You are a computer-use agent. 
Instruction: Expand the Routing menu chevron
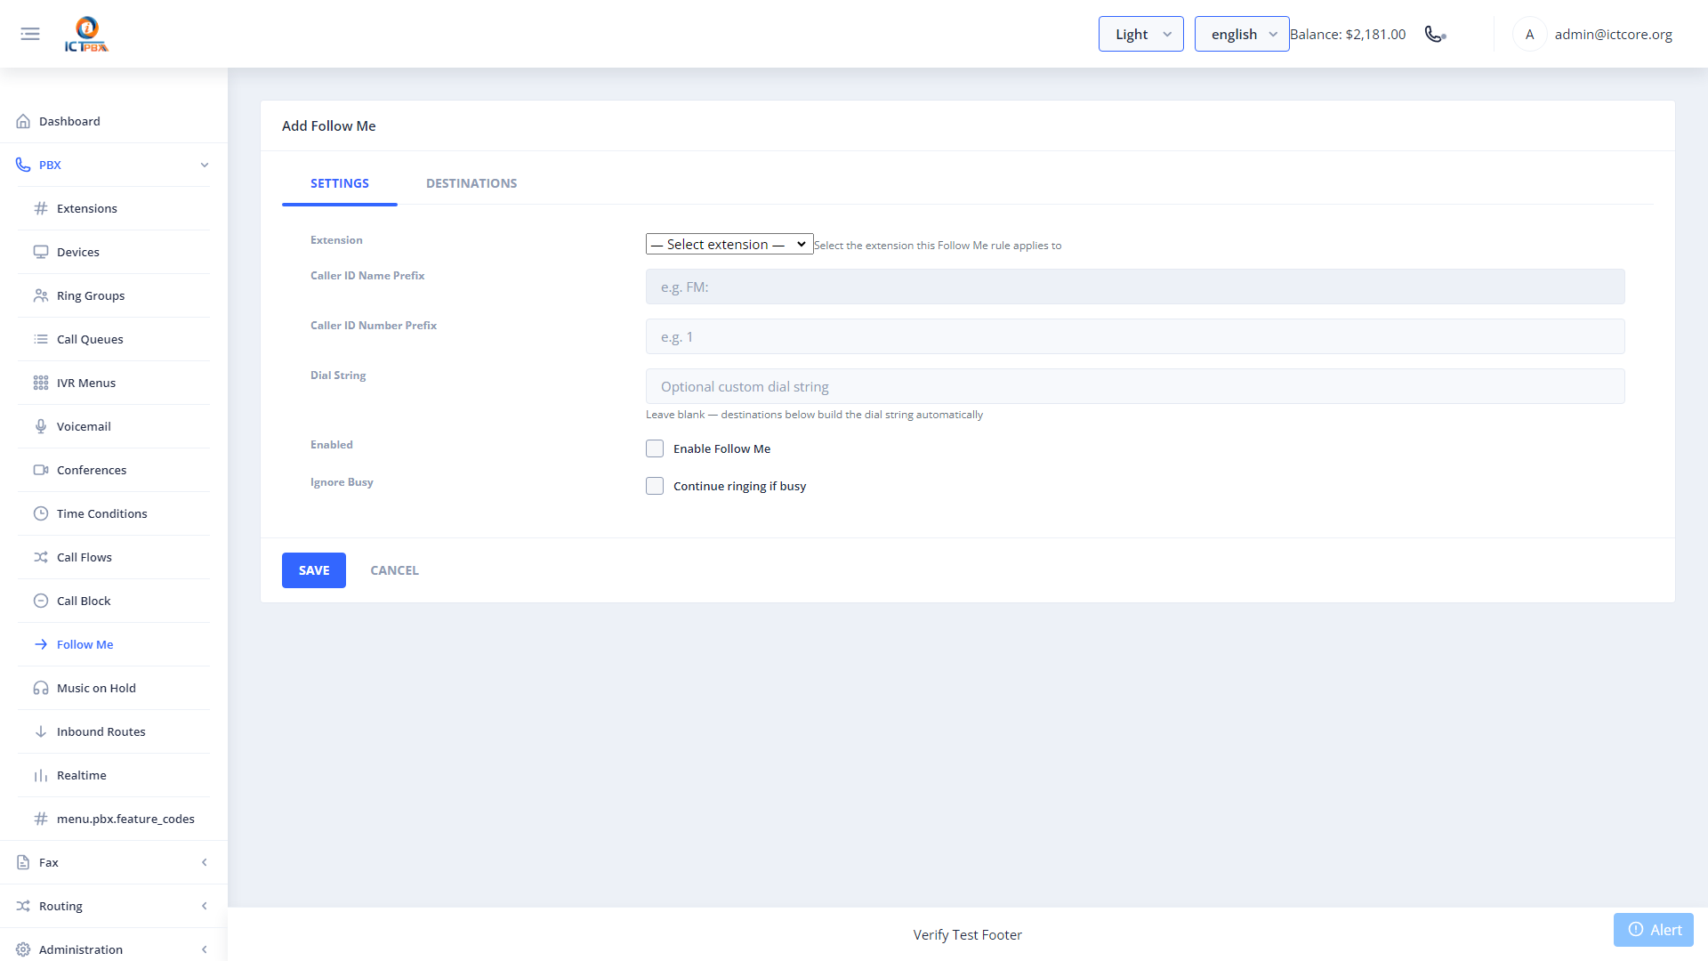pos(205,906)
